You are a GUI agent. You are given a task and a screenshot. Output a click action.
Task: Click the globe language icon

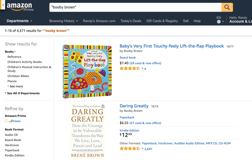tap(219, 22)
